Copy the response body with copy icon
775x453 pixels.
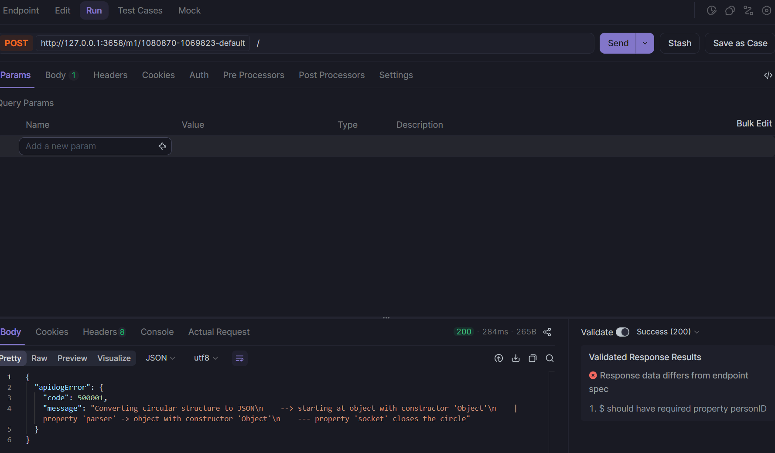[533, 358]
